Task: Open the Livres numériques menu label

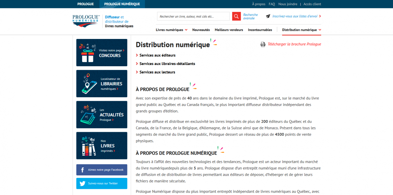Action: point(170,30)
